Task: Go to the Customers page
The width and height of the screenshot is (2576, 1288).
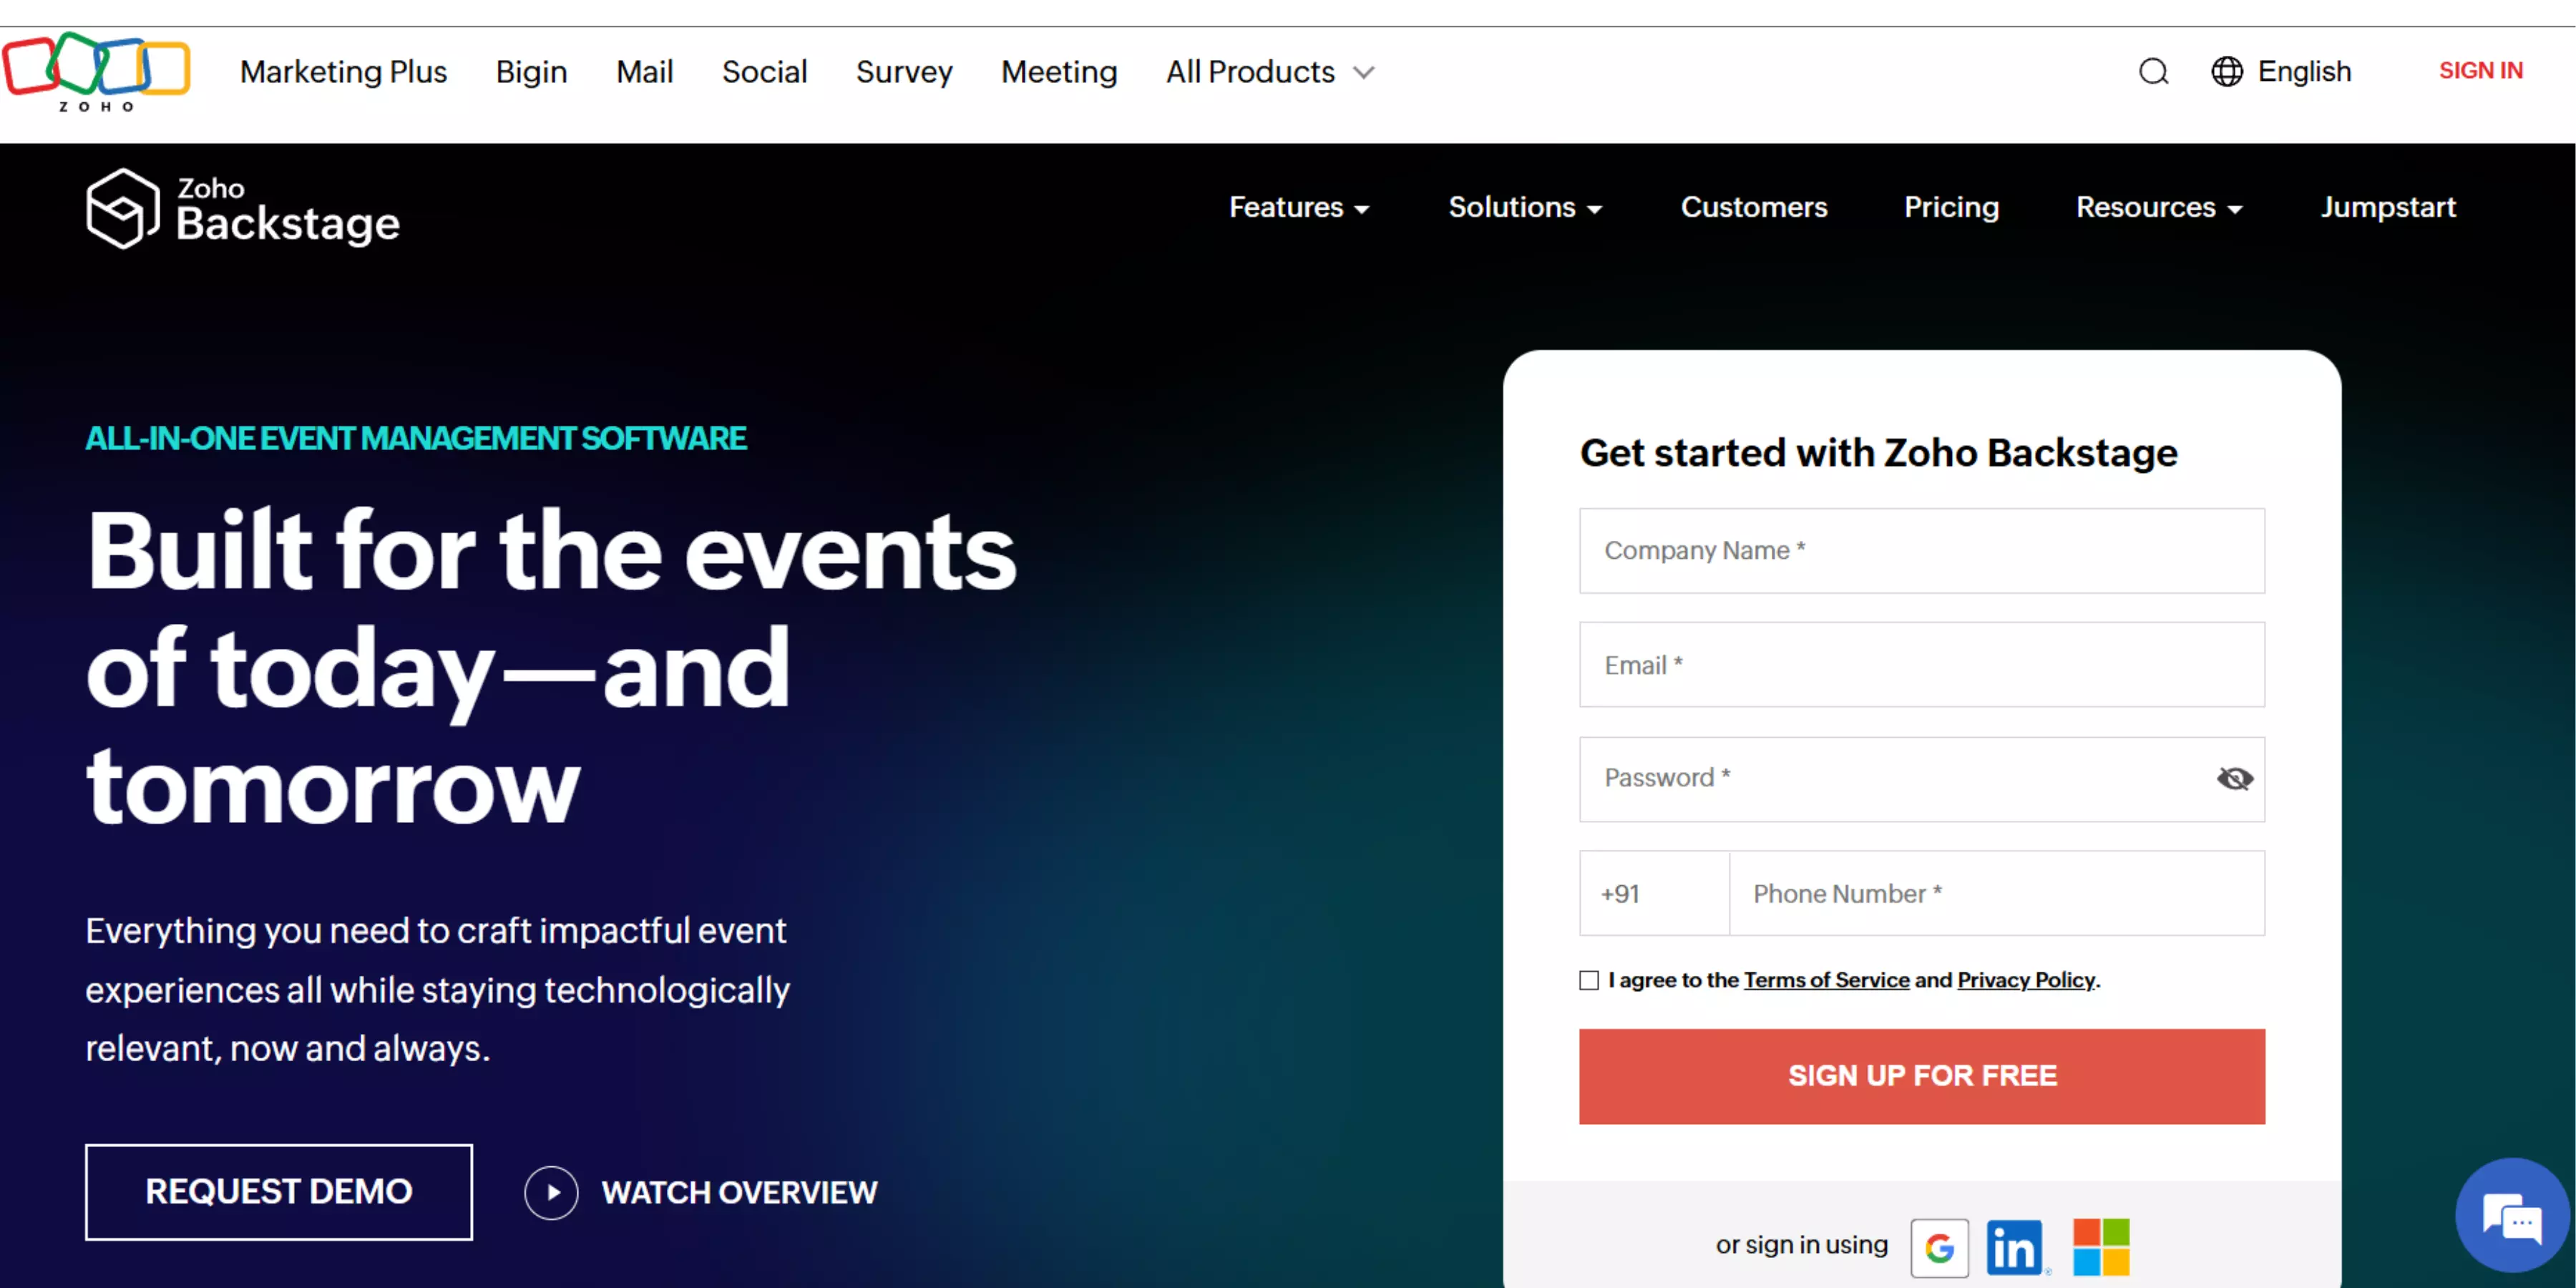Action: coord(1754,208)
